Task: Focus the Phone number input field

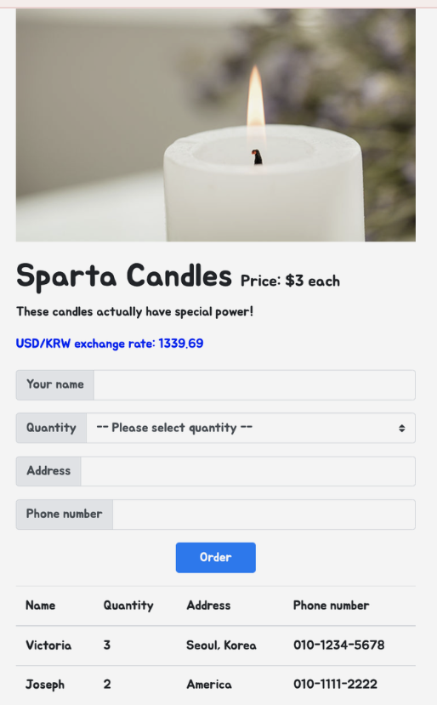Action: point(264,515)
